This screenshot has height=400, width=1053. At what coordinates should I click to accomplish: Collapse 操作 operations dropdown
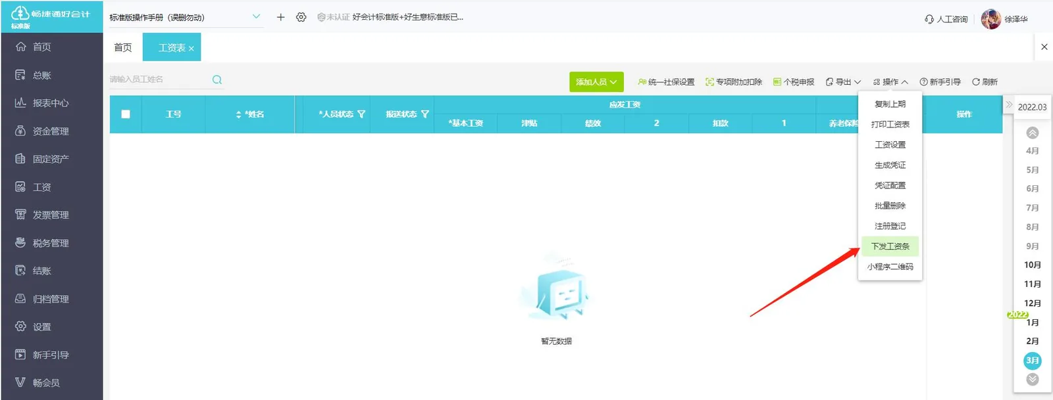890,82
